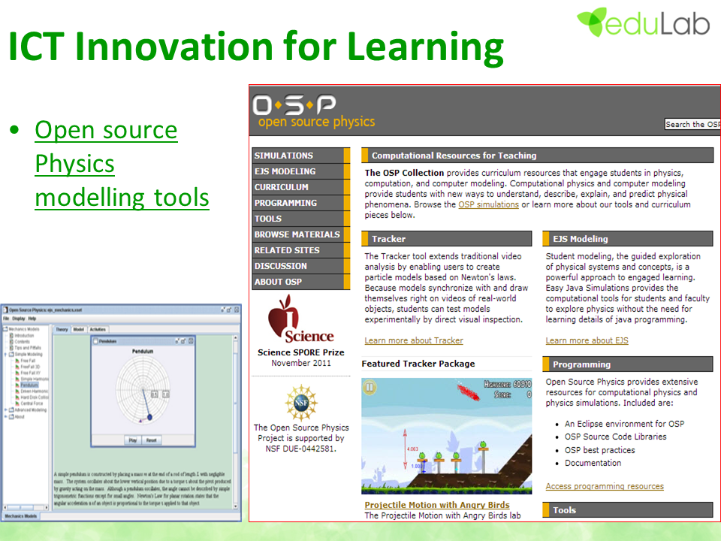
Task: Click Reset in the Pendulum simulation
Action: 151,440
